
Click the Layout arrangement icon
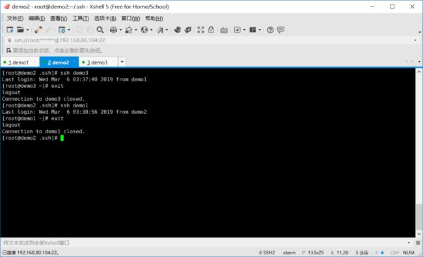click(252, 30)
